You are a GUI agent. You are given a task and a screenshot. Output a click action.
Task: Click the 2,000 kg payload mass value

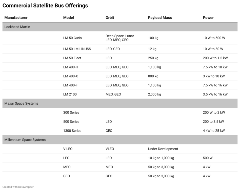pos(154,94)
